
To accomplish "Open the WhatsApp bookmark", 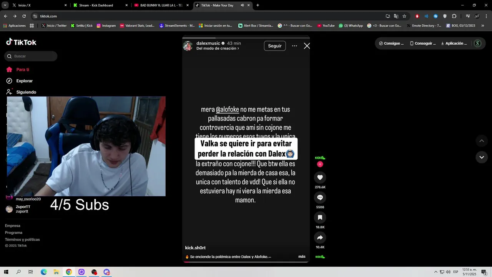I will pos(351,26).
